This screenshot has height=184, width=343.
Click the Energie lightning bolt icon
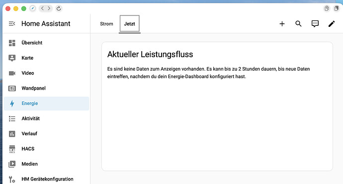[x=12, y=103]
